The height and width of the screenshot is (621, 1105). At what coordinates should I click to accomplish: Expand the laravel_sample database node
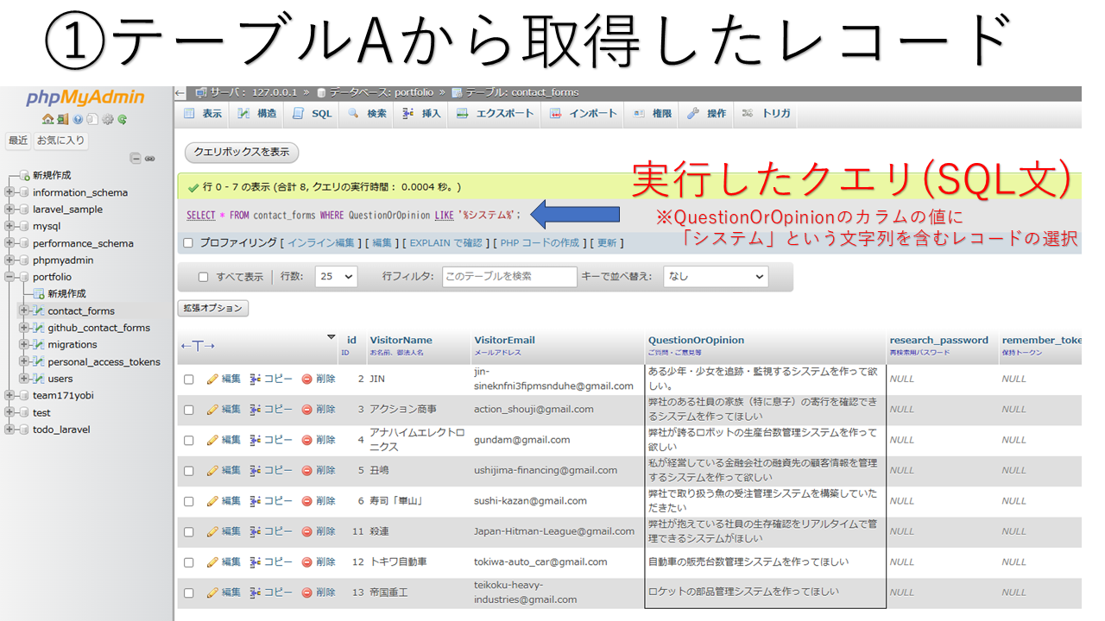point(10,210)
